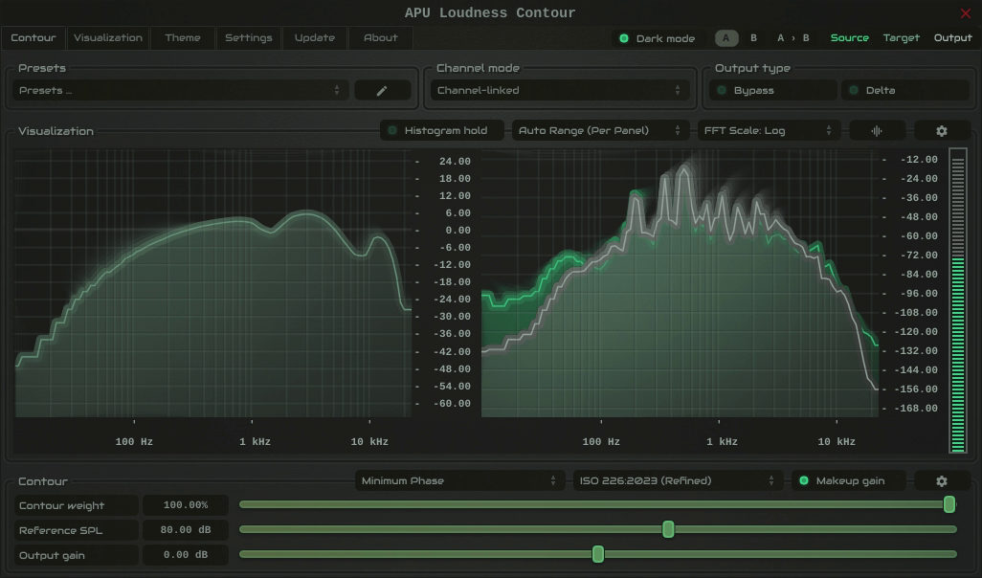Select state A

[726, 38]
